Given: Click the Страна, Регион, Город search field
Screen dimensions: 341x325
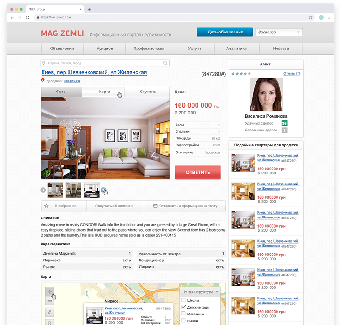Looking at the screenshot, I should coord(105,63).
